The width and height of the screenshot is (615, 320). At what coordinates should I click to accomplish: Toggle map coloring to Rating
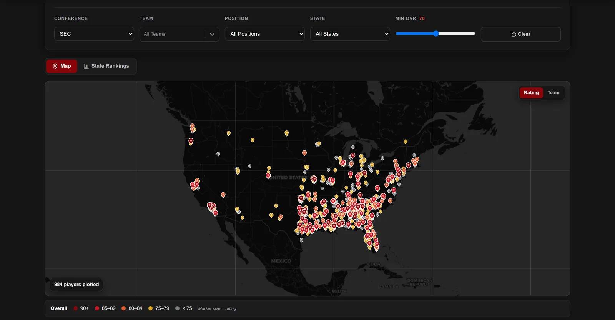(x=531, y=93)
